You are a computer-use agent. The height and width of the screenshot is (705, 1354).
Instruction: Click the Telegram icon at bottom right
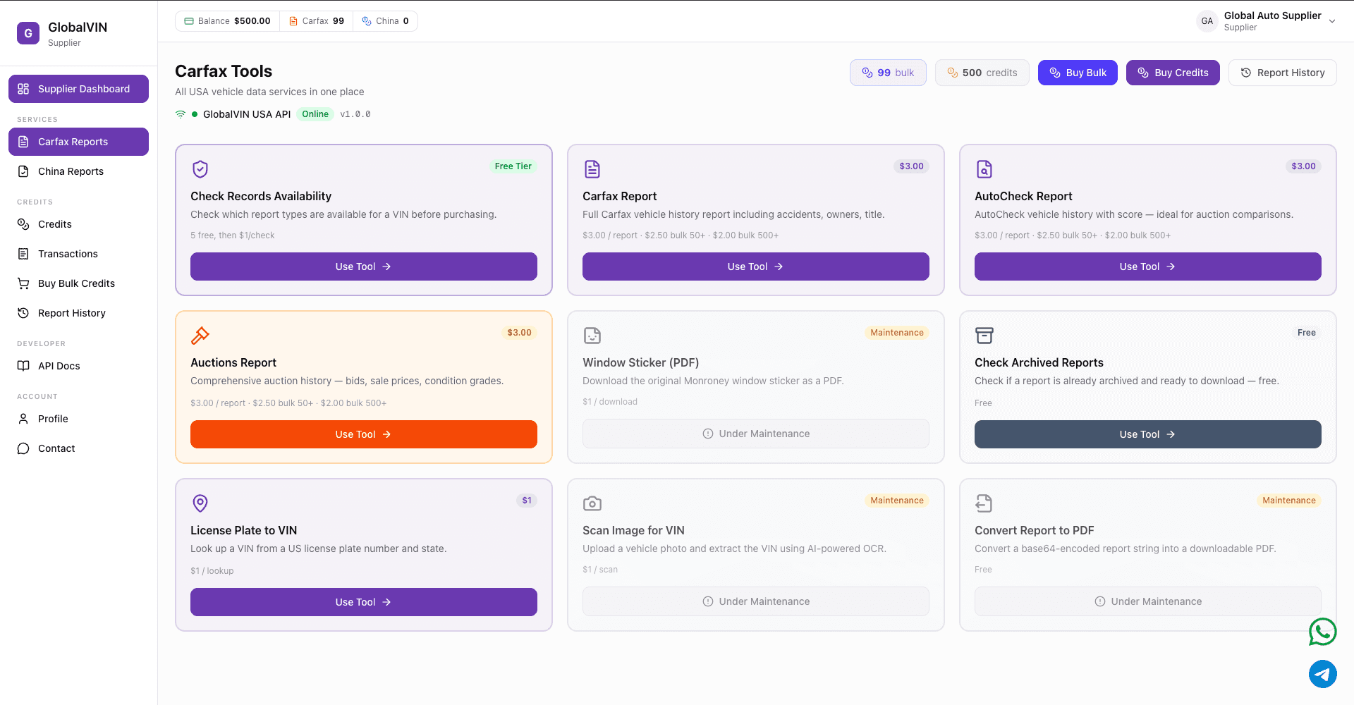1322,674
